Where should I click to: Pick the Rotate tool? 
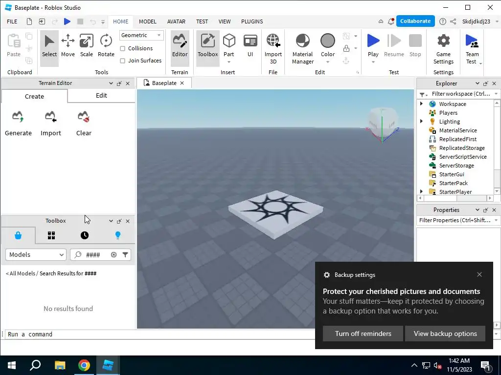pos(106,46)
